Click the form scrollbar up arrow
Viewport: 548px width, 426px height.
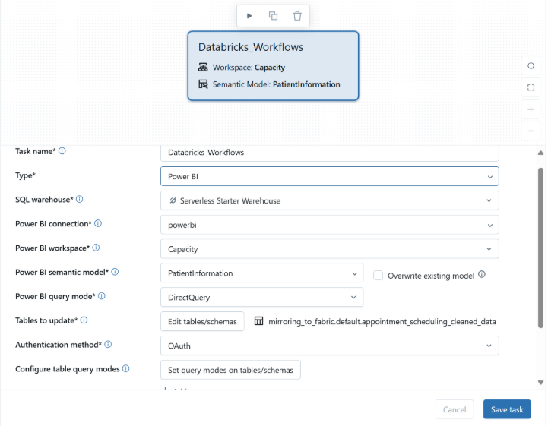(x=540, y=153)
